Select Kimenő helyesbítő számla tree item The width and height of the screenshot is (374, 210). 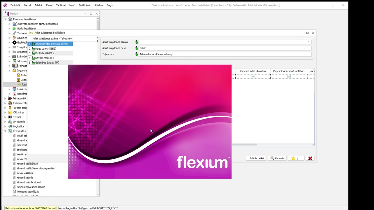(x=31, y=187)
